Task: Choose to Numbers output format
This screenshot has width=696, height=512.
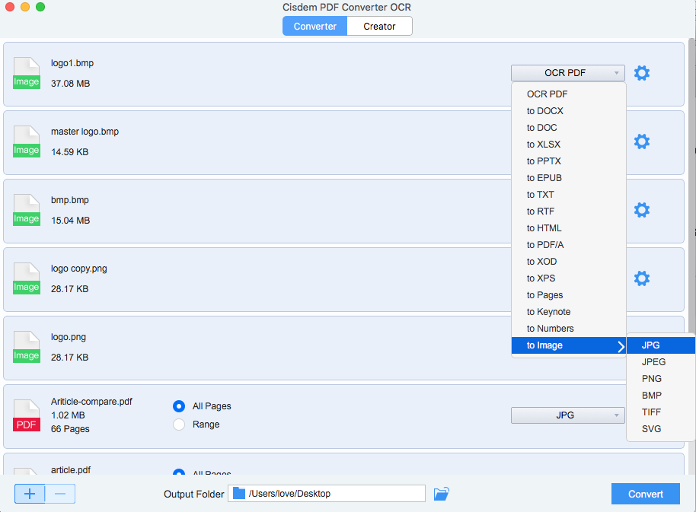Action: pyautogui.click(x=569, y=329)
